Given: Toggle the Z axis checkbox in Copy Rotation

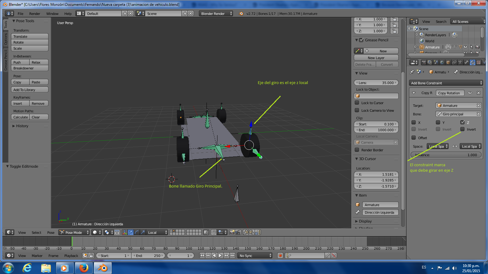Looking at the screenshot, I should tap(462, 122).
